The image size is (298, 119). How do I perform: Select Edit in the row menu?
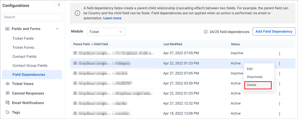(x=250, y=69)
